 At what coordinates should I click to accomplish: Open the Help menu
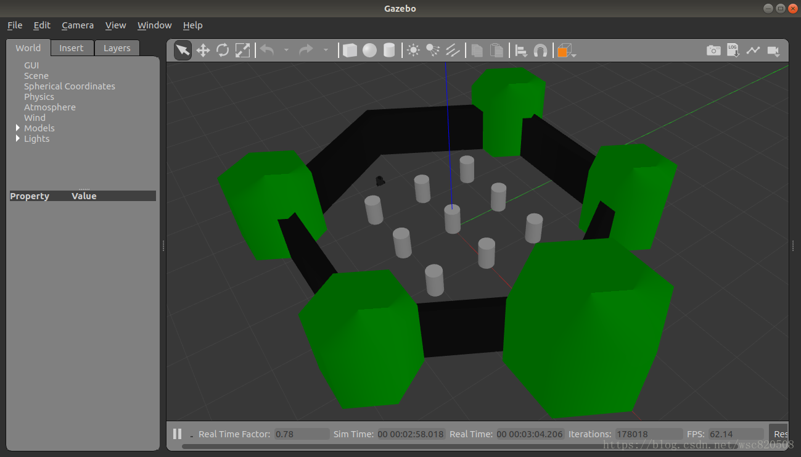tap(192, 25)
